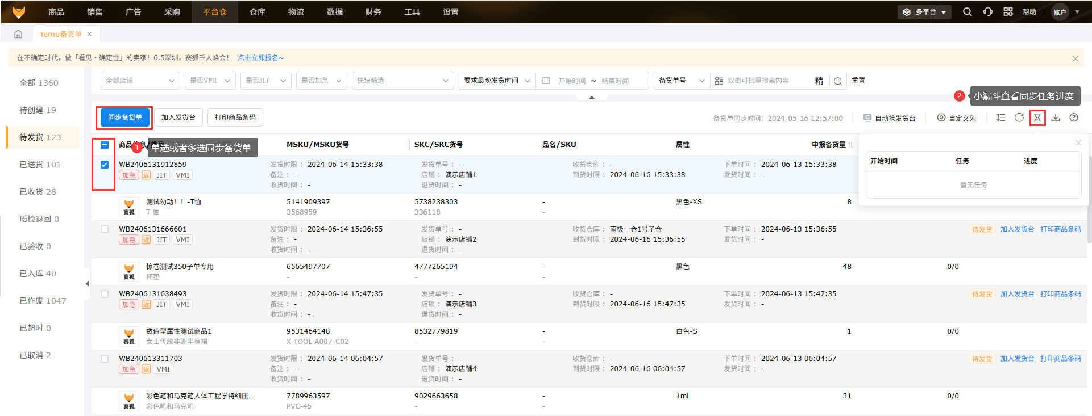1092x416 pixels.
Task: Click the 同步备货单 button
Action: 125,117
